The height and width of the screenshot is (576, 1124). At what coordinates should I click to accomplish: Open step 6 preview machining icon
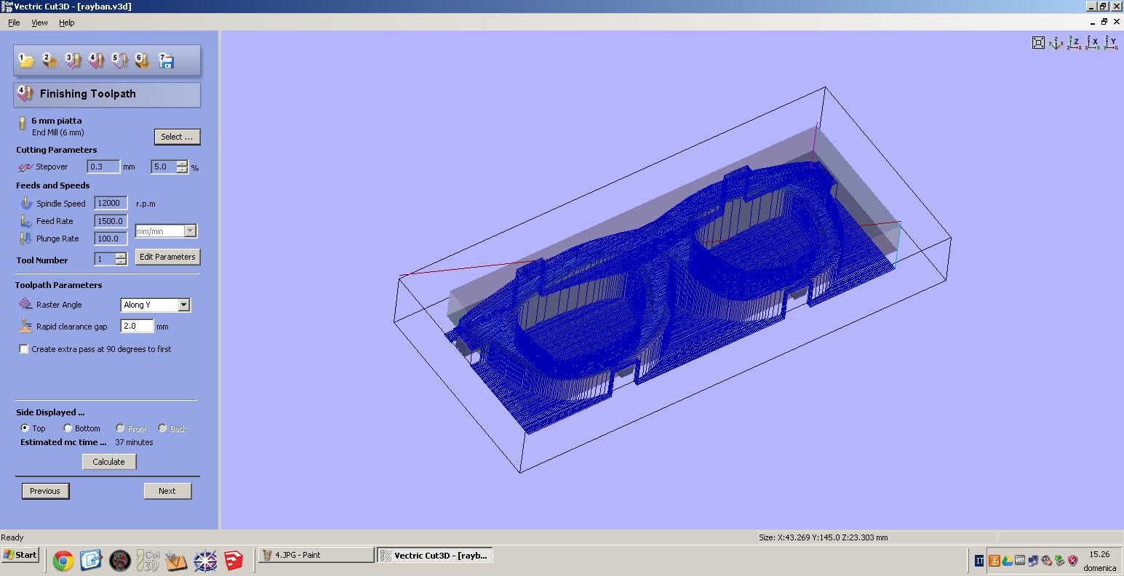[x=143, y=60]
